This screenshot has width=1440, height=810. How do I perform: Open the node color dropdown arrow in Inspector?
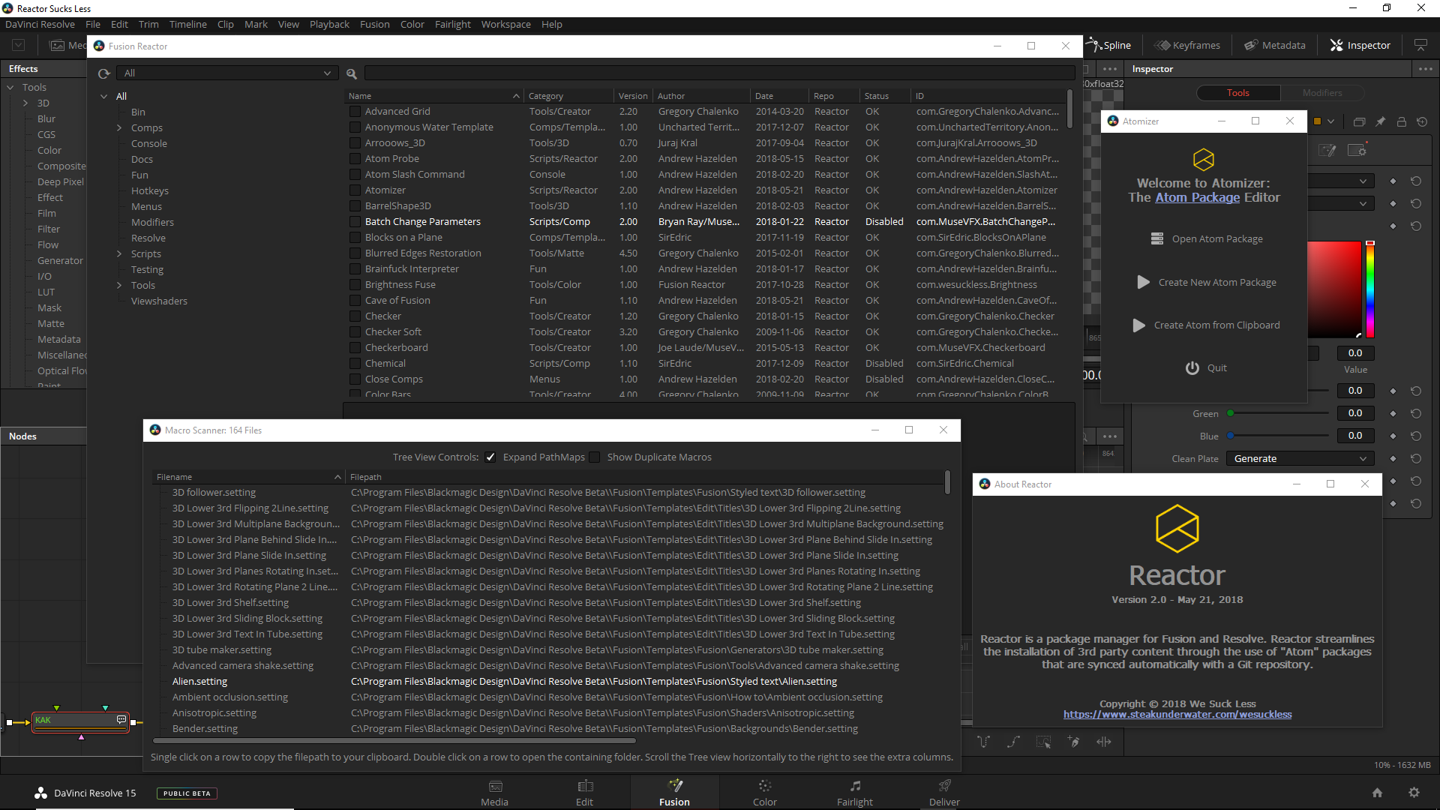pos(1330,121)
